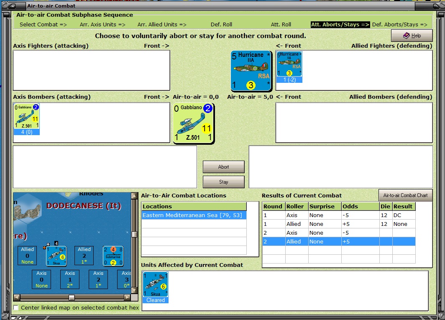Click the map vertical scrollbar up arrow
Viewport: 445px width, 320px height.
(134, 196)
